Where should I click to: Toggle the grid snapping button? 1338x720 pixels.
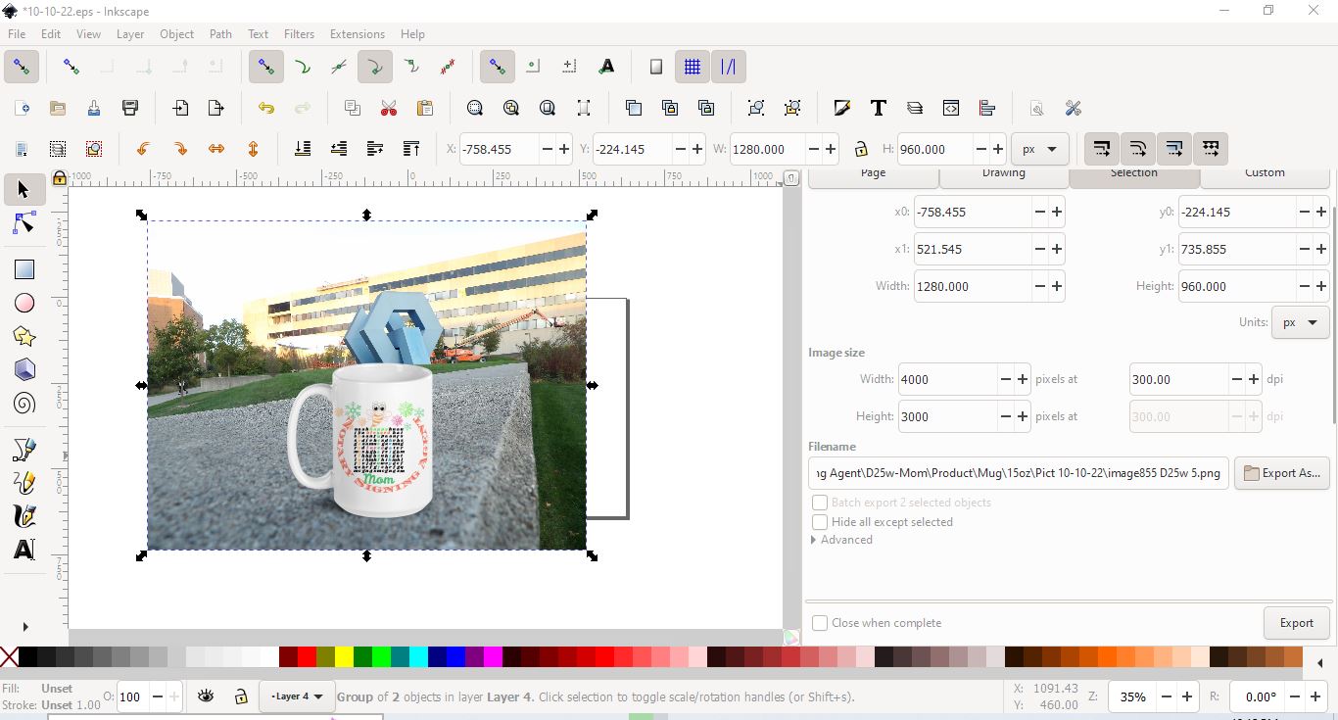(692, 67)
